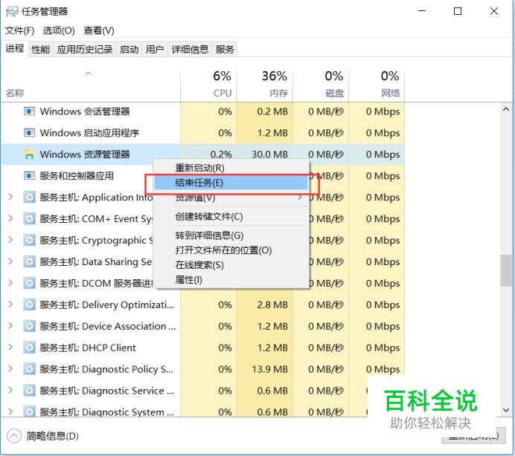Choose 结束任务(E) from context menu
This screenshot has height=456, width=515.
[231, 183]
